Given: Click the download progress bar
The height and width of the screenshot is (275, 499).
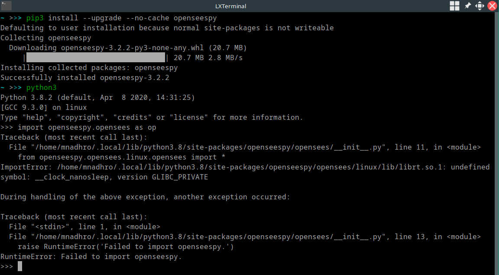Looking at the screenshot, I should (x=95, y=57).
